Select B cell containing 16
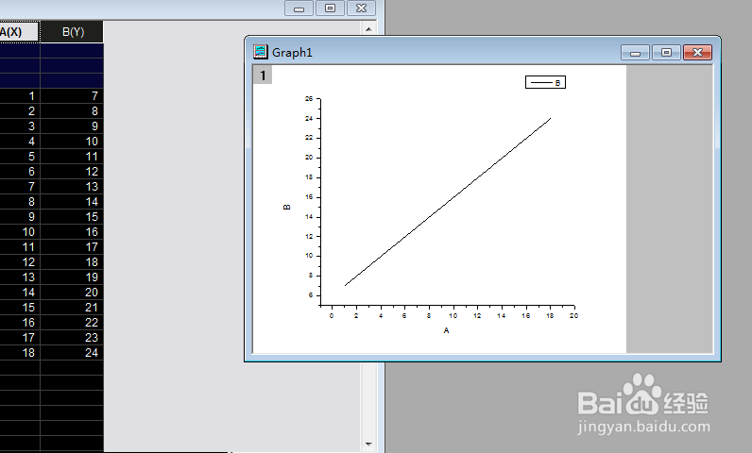Viewport: 752px width, 453px height. (72, 232)
